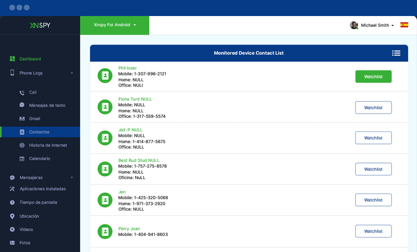Click the Dashboard grid icon
The image size is (417, 252).
[x=12, y=59]
